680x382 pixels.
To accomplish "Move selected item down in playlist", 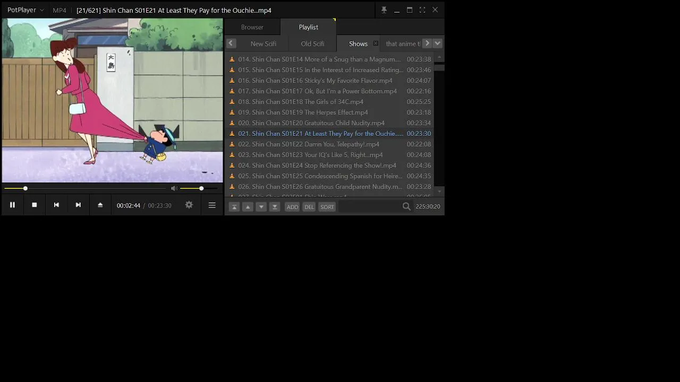I will (261, 207).
